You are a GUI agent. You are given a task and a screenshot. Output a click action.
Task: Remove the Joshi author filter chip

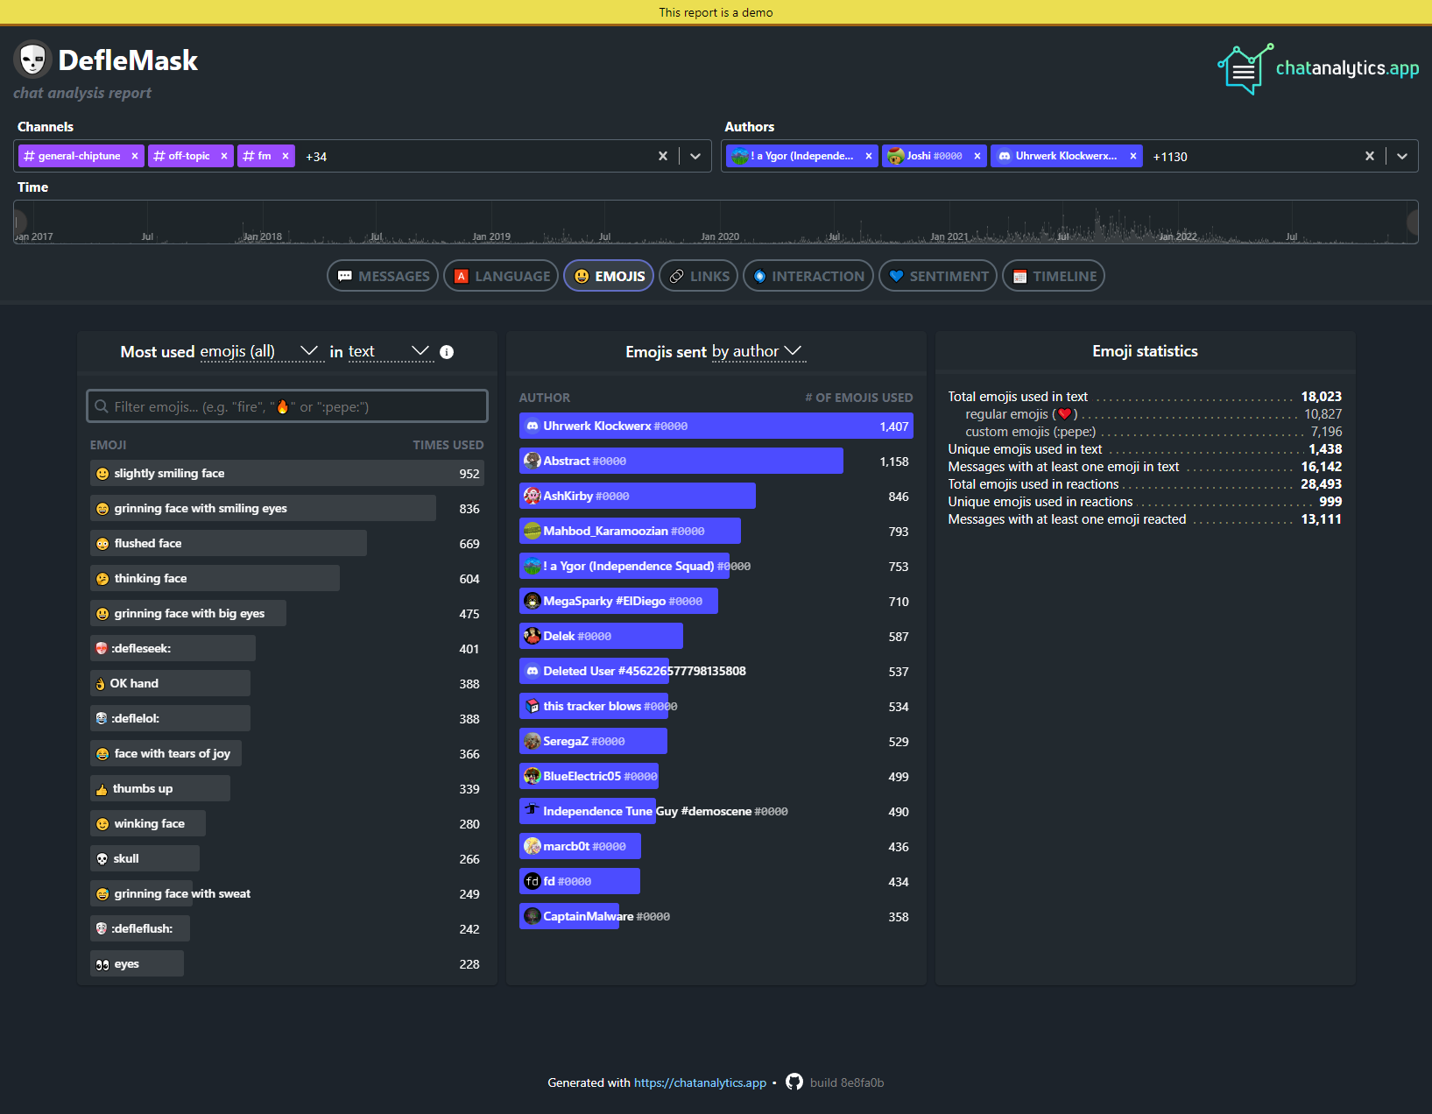tap(977, 156)
